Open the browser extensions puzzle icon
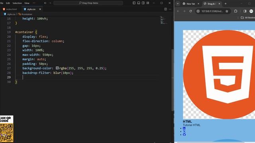This screenshot has width=255, height=143. (x=235, y=11)
